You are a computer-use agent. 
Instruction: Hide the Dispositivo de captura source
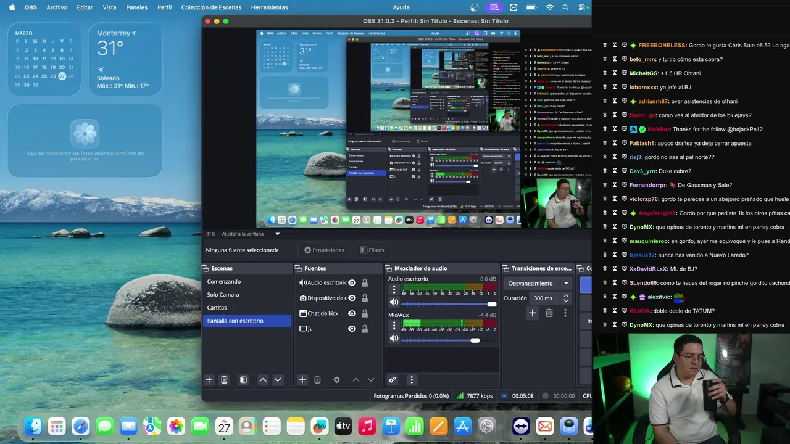[352, 298]
